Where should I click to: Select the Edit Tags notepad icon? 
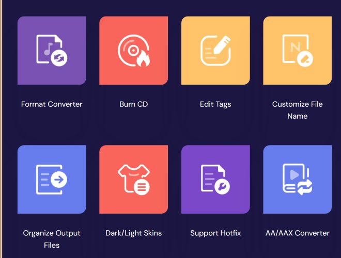pos(215,50)
